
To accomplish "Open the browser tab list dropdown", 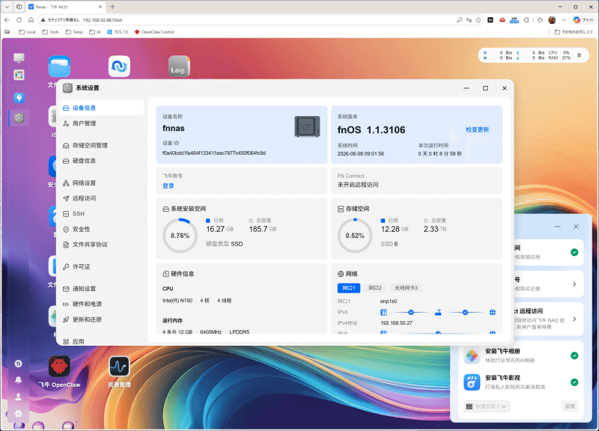I will tap(7, 7).
